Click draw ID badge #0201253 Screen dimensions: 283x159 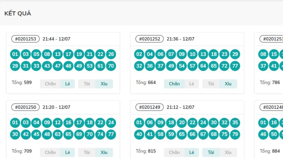pos(25,39)
